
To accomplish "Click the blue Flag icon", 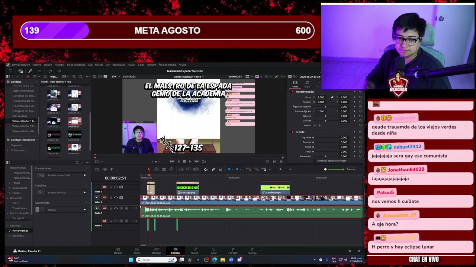I will (x=229, y=169).
